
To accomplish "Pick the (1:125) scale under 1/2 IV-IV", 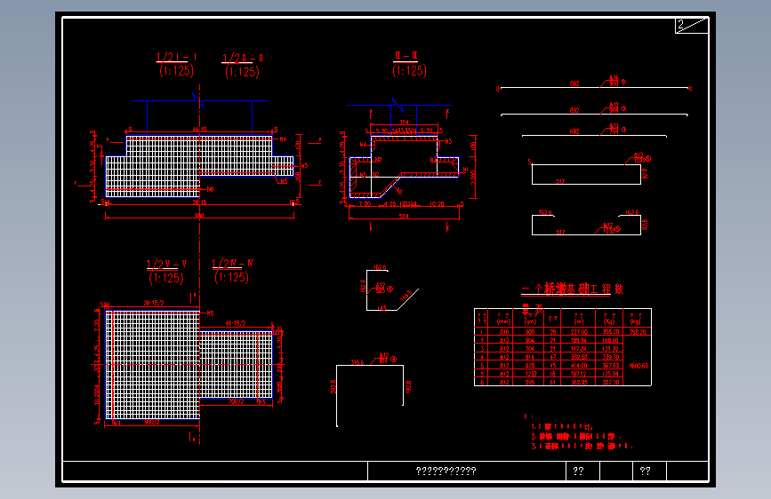I will click(x=231, y=277).
